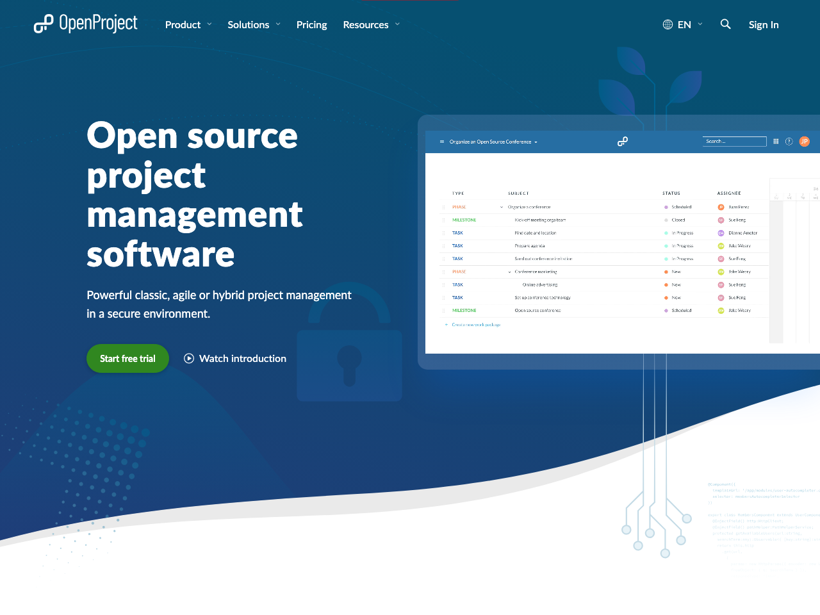Collapse the Organize a conference phase row
Screen dimensions: 820x615
pos(502,207)
